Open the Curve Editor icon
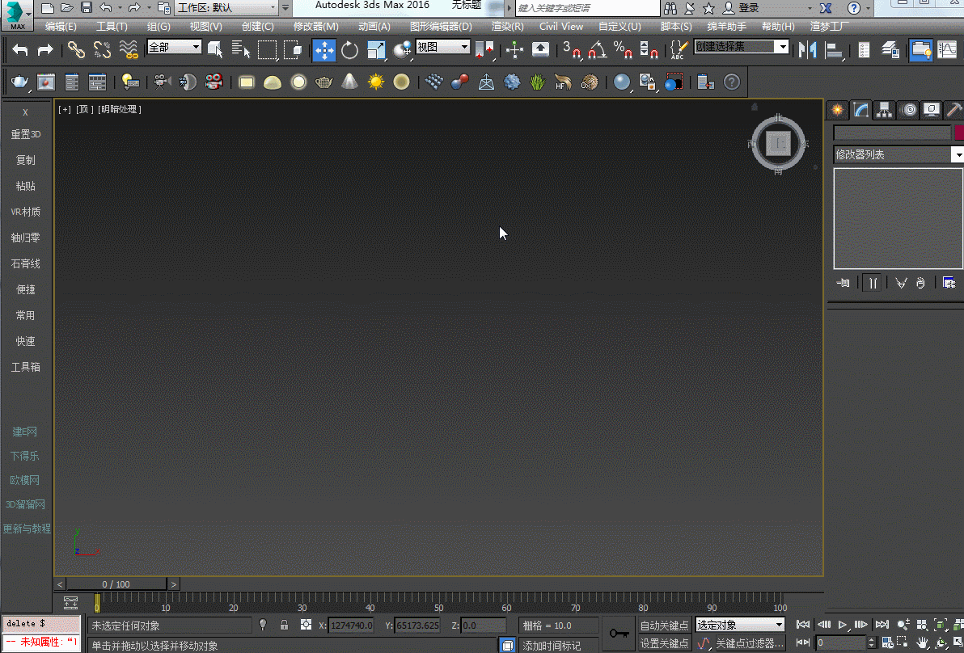Screen dimensions: 964x653 point(946,50)
